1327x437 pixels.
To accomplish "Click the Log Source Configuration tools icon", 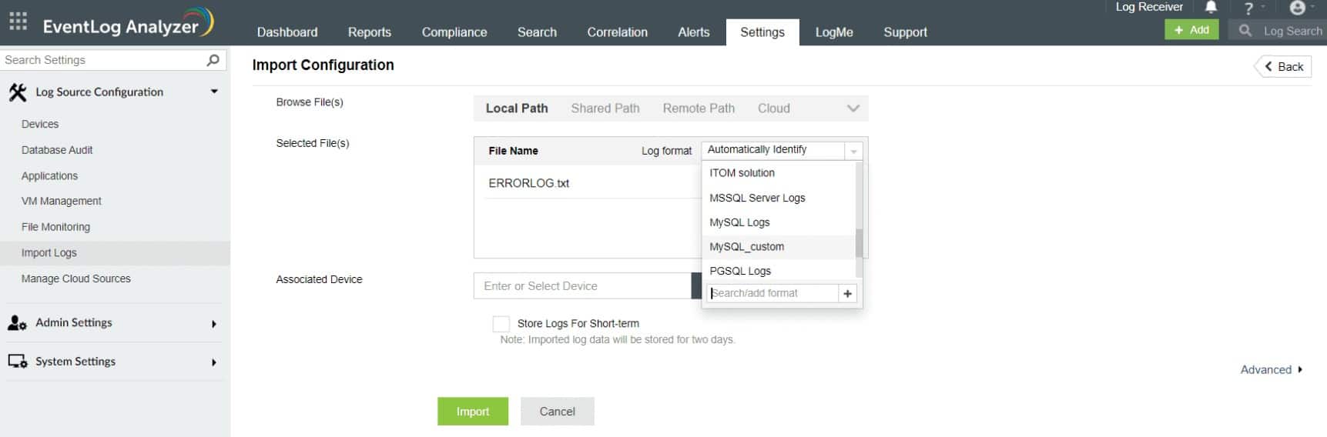I will (x=17, y=92).
